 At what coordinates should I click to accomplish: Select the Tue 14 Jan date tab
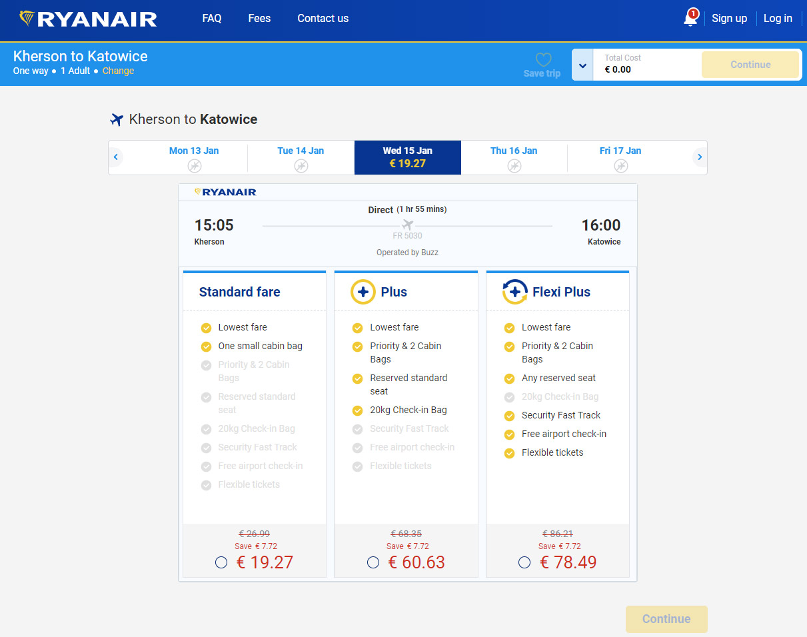(301, 157)
